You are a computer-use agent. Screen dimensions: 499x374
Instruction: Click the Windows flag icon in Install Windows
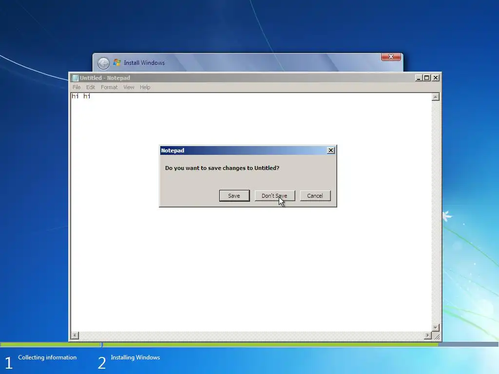(117, 62)
